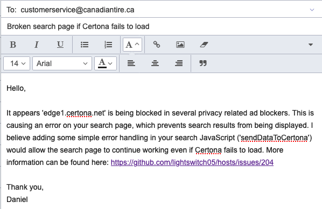322x209 pixels.
Task: Open the more toolbar options arrow
Action: point(311,45)
